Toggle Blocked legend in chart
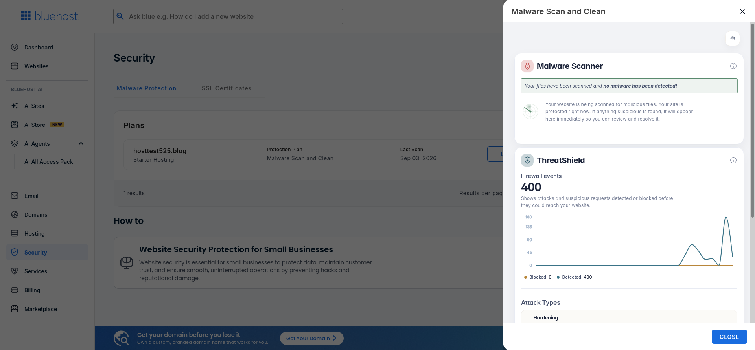Image resolution: width=755 pixels, height=350 pixels. [538, 277]
